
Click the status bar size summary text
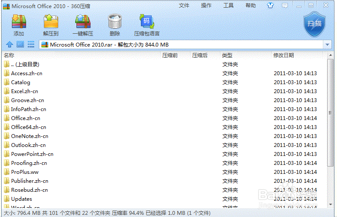tap(107, 213)
